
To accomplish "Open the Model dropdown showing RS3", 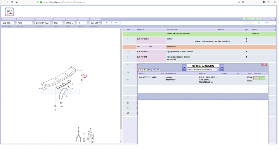I will (x=59, y=23).
